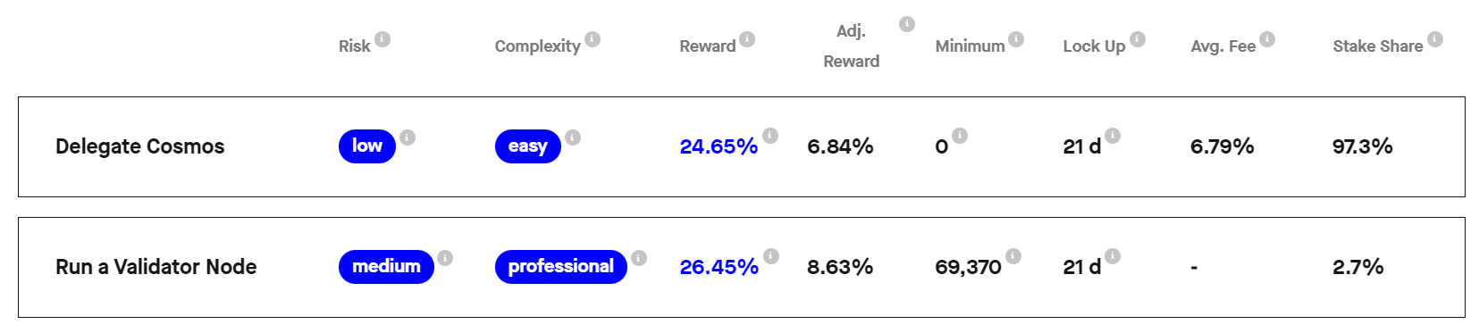Screen dimensions: 1479x333
Task: Click info icon beside Reward column header
Action: click(x=747, y=39)
